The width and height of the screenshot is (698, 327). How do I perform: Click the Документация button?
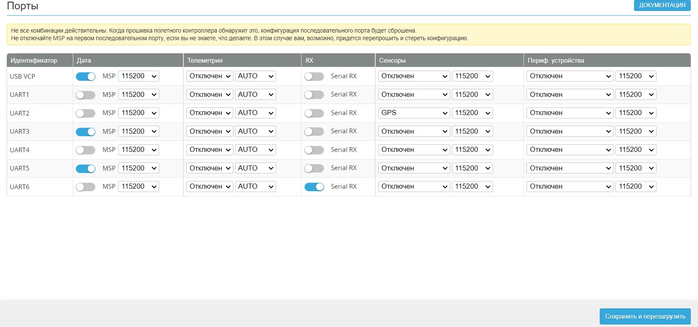pos(662,5)
